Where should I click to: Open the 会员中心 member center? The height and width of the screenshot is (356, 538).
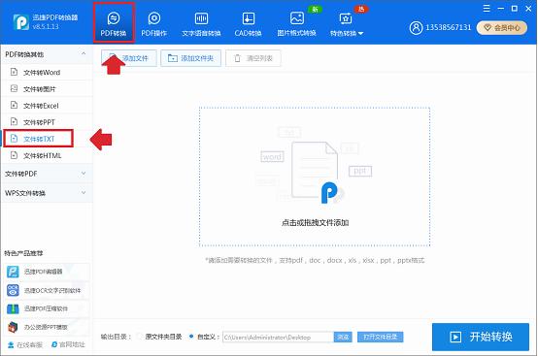coord(502,28)
